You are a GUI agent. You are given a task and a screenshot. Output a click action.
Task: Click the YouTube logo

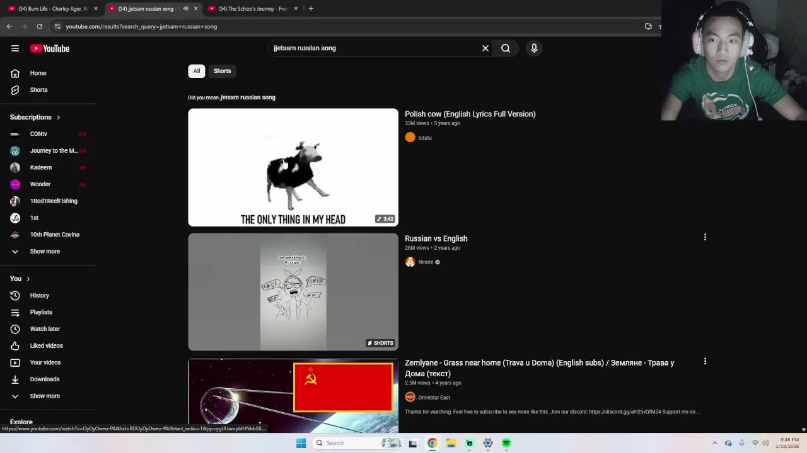(x=50, y=48)
